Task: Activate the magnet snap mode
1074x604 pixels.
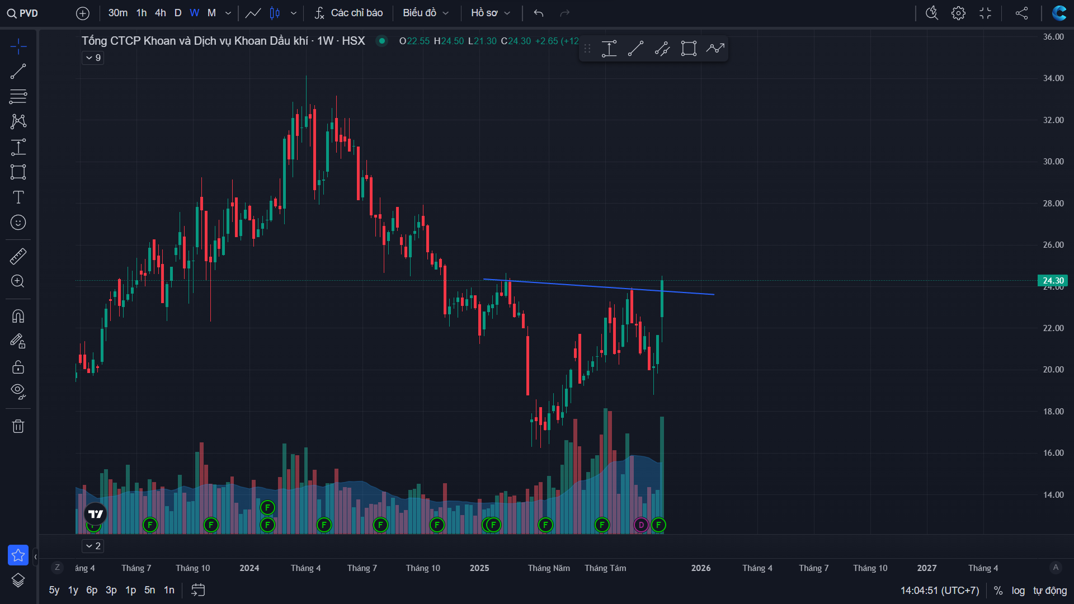Action: [x=18, y=316]
